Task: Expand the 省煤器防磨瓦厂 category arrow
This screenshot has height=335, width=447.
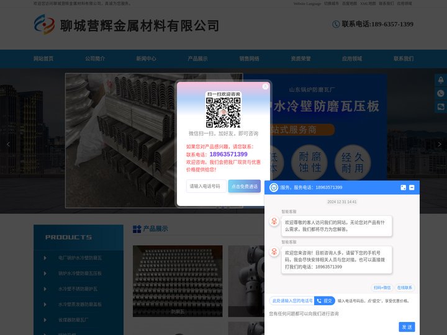Action: click(x=45, y=320)
